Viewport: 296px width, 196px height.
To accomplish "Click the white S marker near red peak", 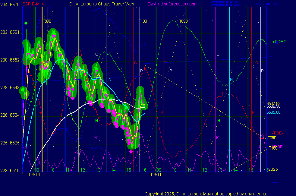I will (228, 96).
